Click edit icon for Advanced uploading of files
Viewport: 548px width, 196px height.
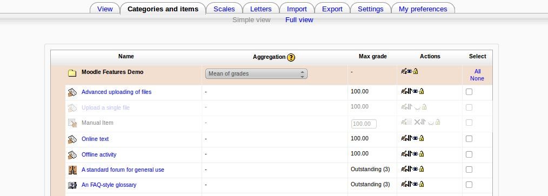tap(404, 91)
